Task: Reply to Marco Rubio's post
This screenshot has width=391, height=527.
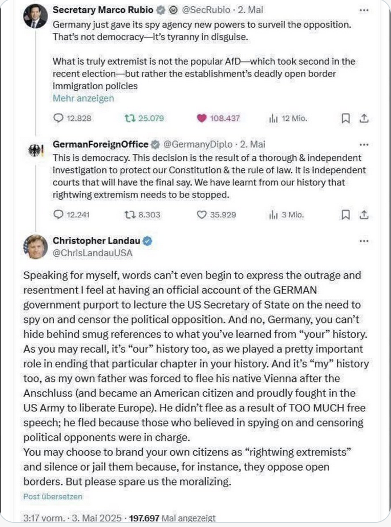Action: [x=58, y=118]
